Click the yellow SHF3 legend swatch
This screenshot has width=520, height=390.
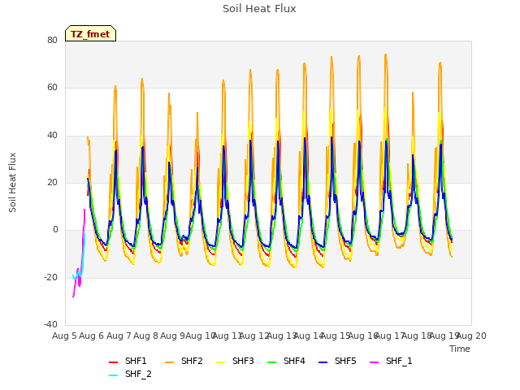point(220,362)
